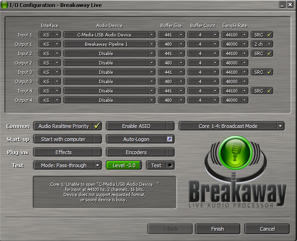Click the Audio Device column header

click(110, 26)
